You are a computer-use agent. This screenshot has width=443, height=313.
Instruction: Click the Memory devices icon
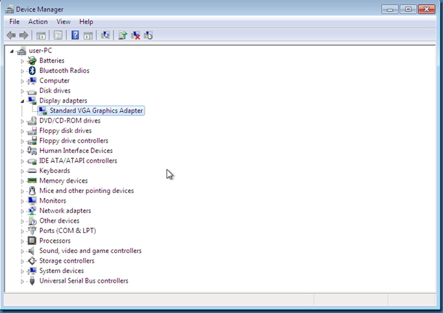32,181
